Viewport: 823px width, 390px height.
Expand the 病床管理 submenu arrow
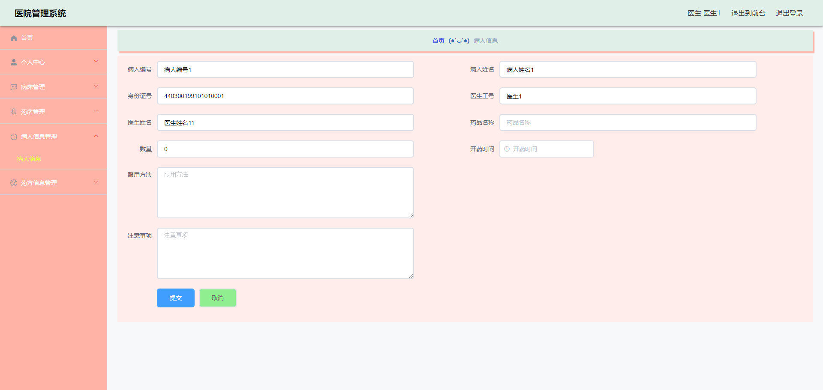pyautogui.click(x=96, y=86)
